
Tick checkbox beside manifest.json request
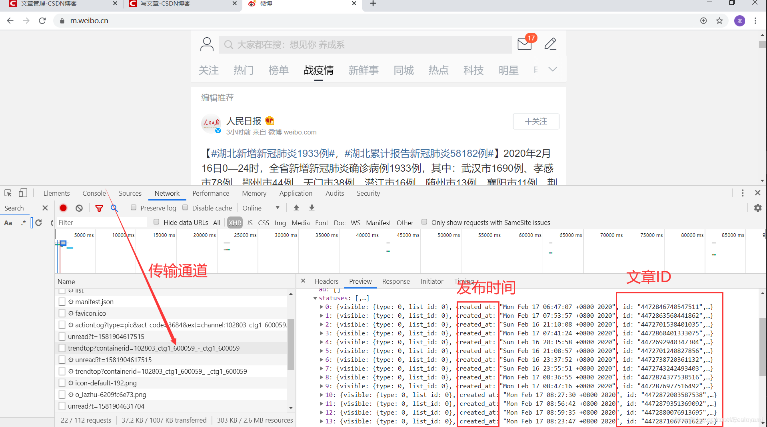pyautogui.click(x=62, y=302)
